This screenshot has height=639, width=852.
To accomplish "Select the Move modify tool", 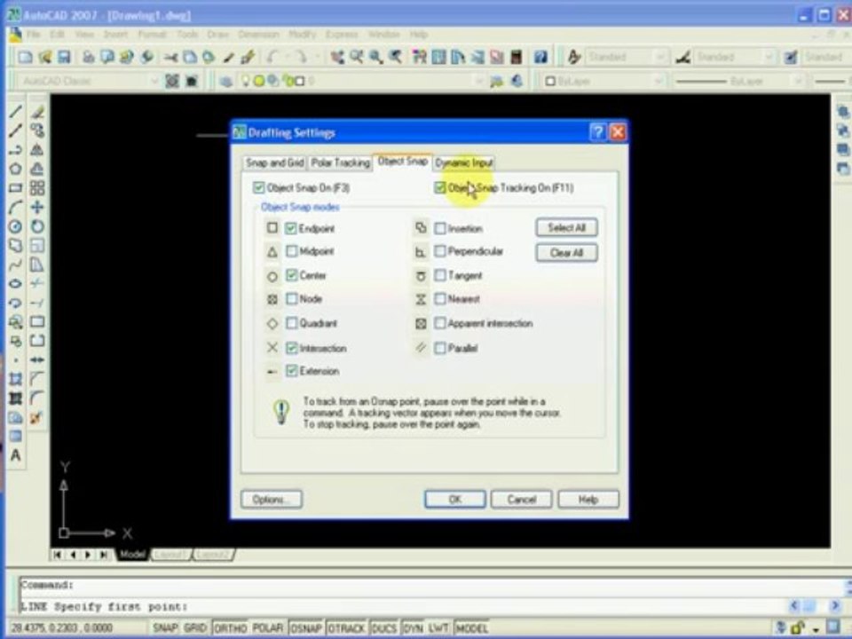I will click(37, 207).
